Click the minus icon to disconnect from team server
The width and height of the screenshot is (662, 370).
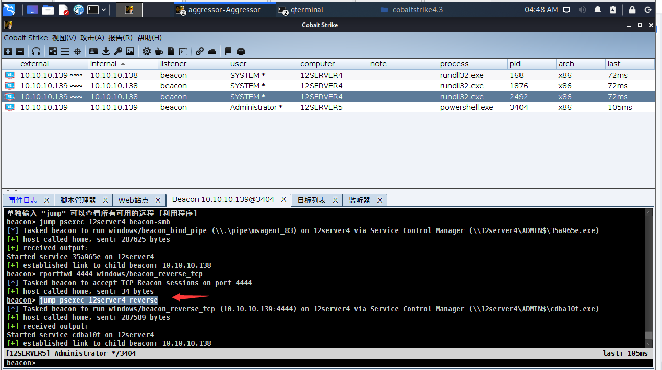(x=20, y=51)
